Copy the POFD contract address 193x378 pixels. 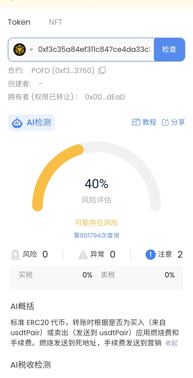pyautogui.click(x=102, y=70)
